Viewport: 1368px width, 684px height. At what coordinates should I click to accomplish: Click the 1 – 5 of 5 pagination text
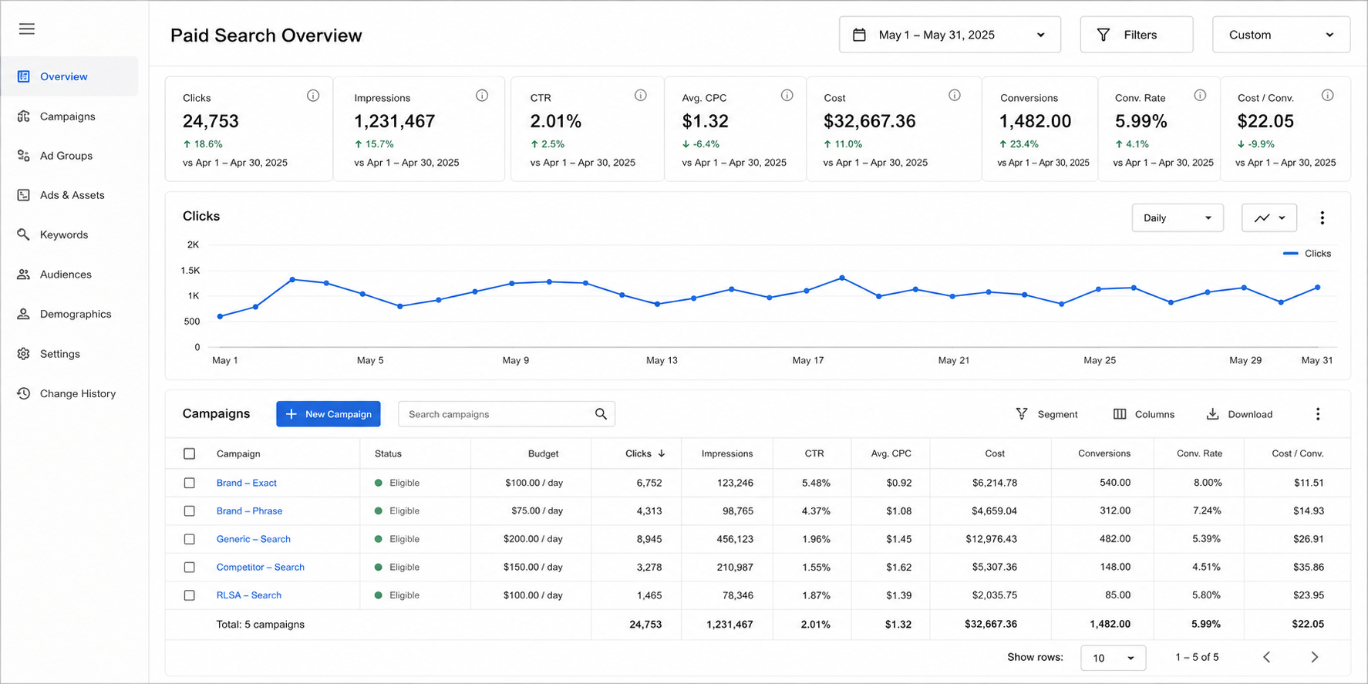pos(1197,657)
